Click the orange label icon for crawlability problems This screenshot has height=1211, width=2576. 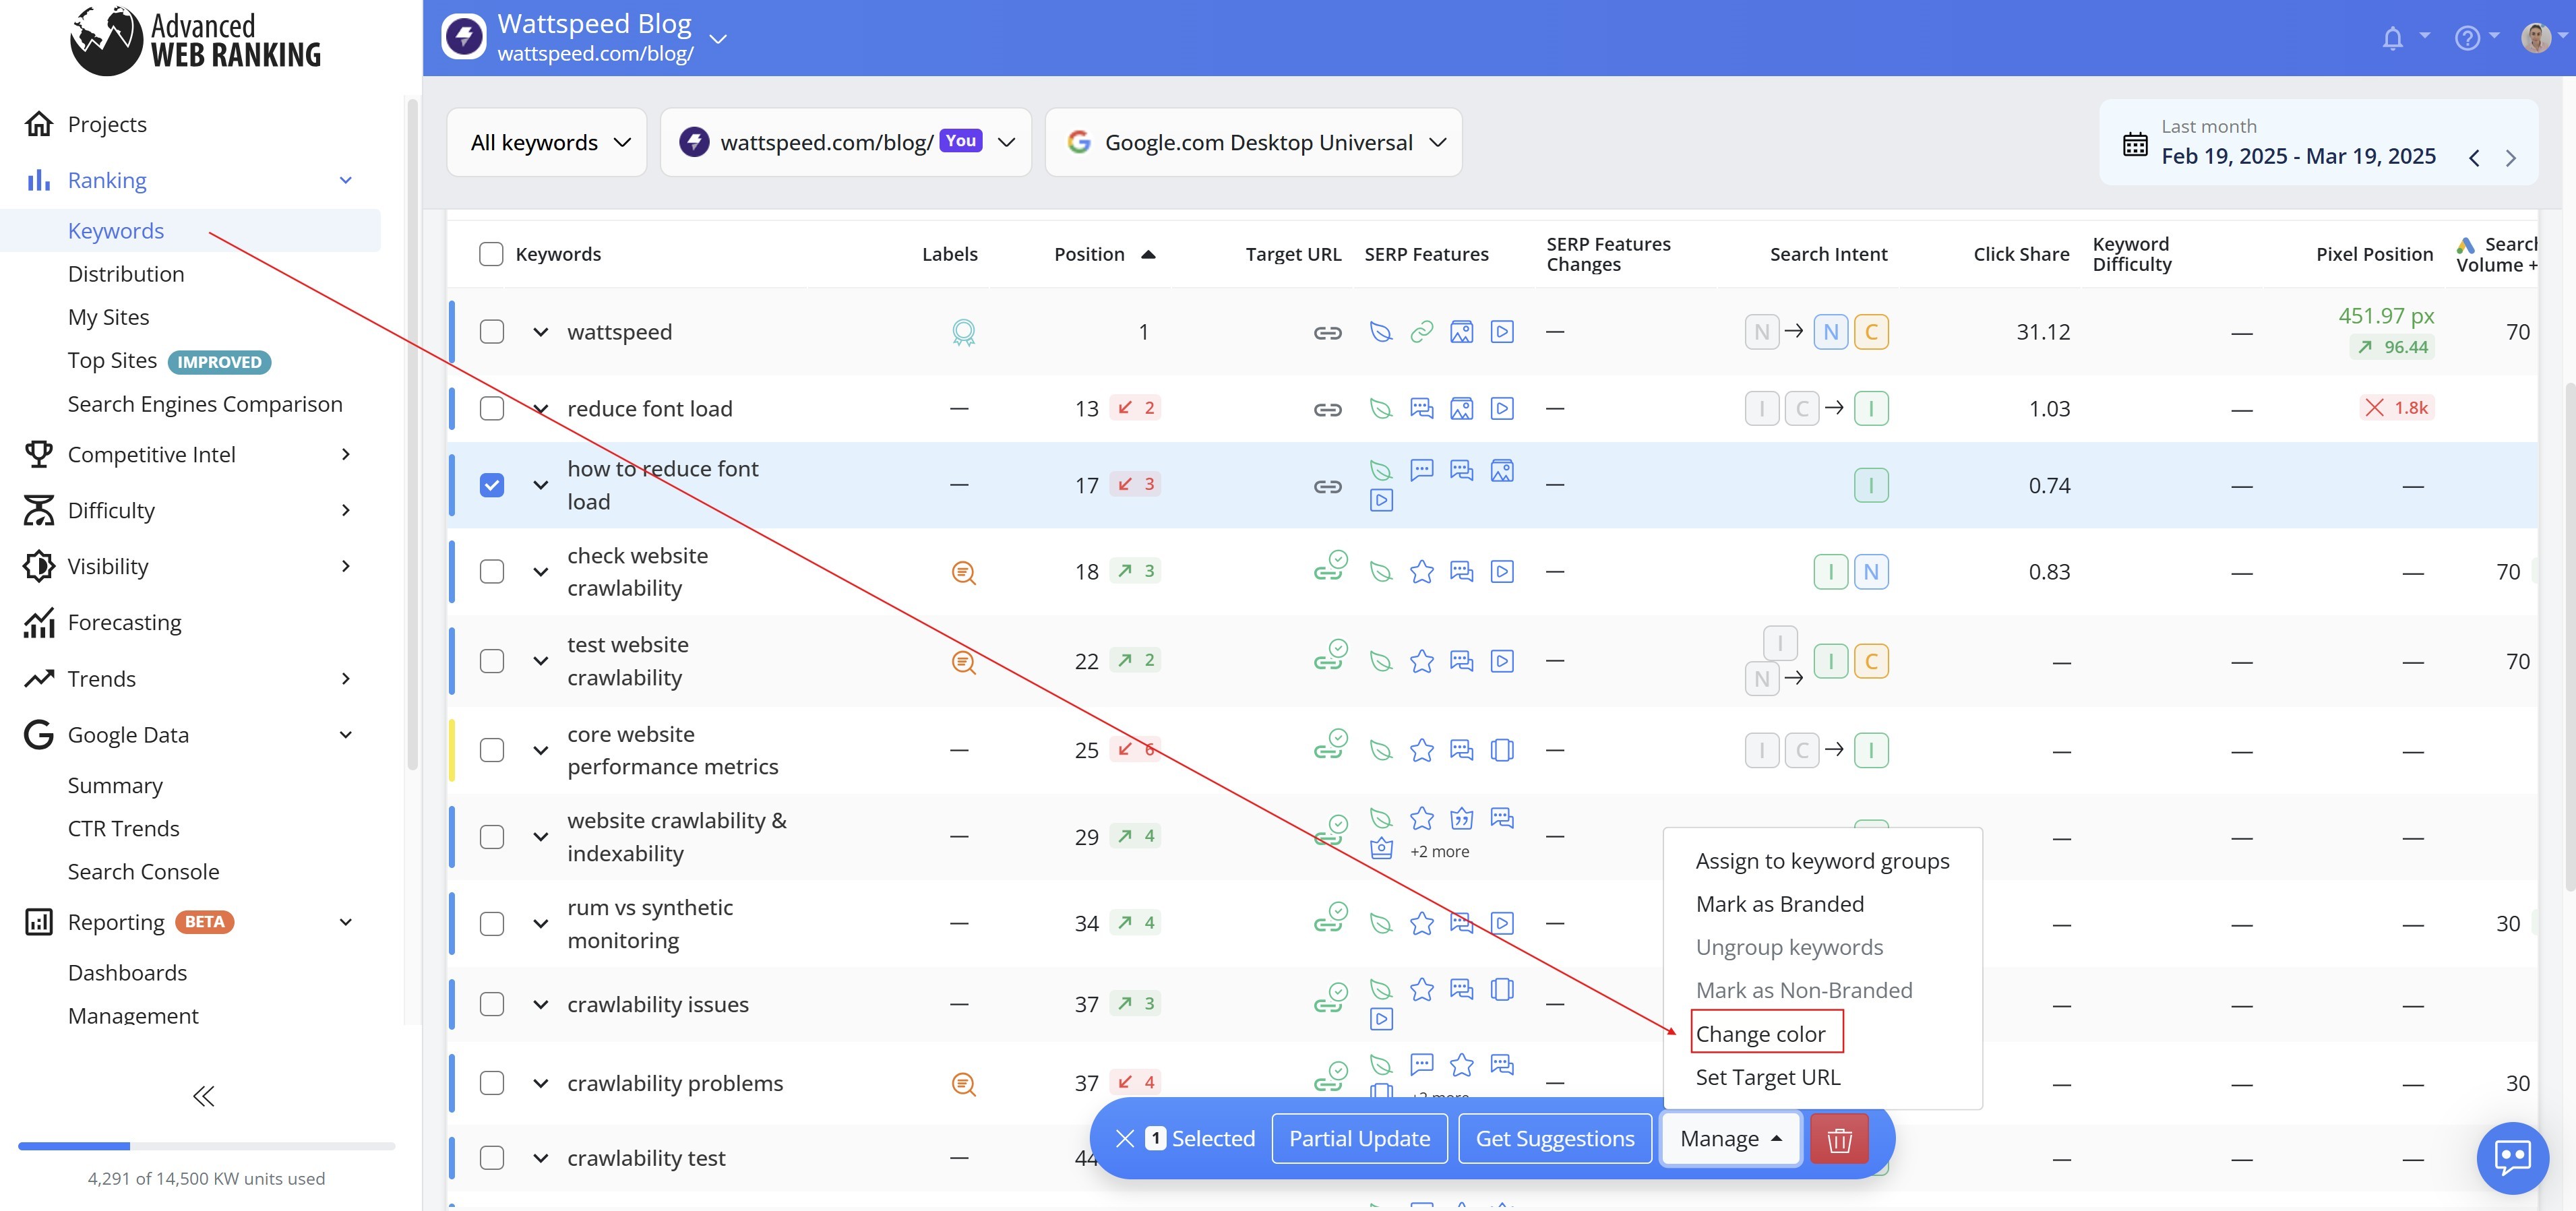coord(963,1083)
